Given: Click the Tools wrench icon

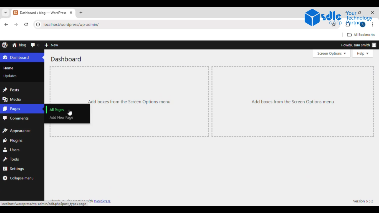Looking at the screenshot, I should pyautogui.click(x=5, y=159).
